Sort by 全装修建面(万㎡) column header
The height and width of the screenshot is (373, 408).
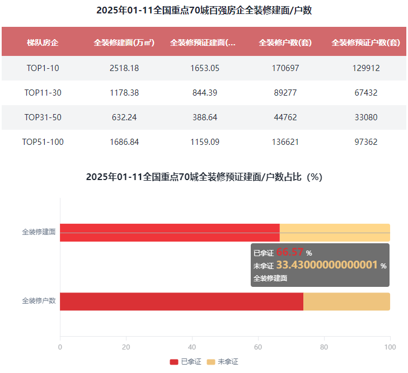[x=124, y=42]
